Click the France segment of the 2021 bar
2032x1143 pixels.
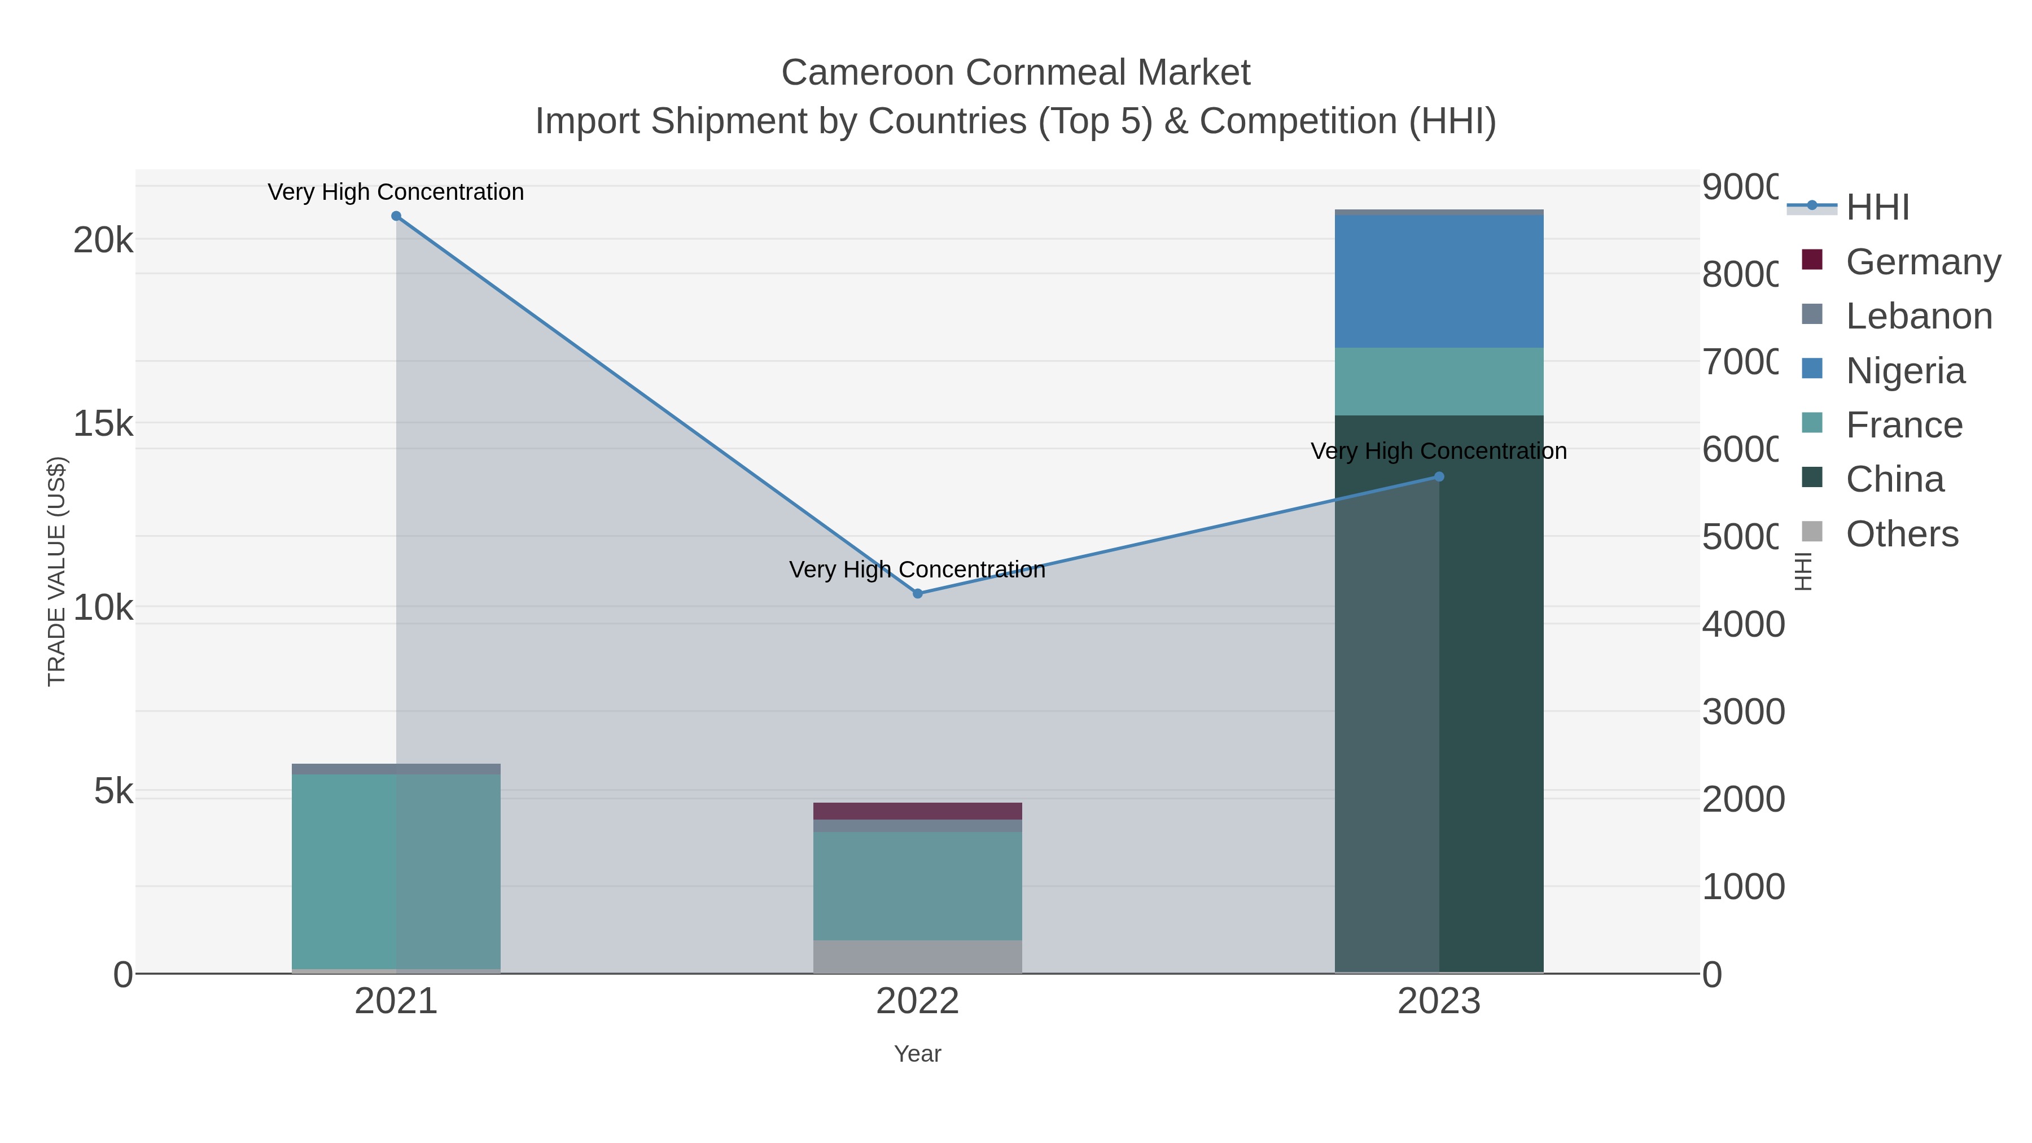pyautogui.click(x=396, y=872)
